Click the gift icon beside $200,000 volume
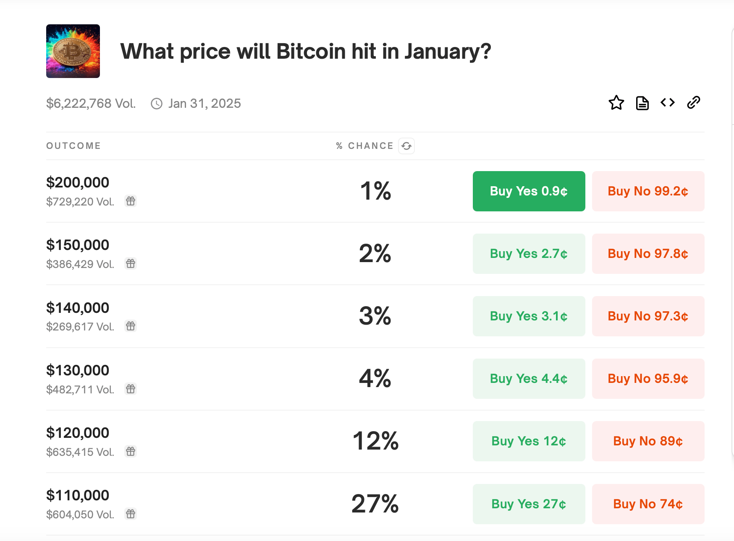The image size is (734, 541). (x=131, y=201)
